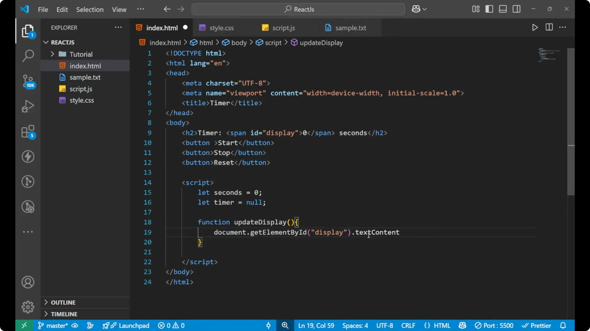Switch to the script.js tab
Viewport: 590px width, 331px height.
pyautogui.click(x=283, y=28)
